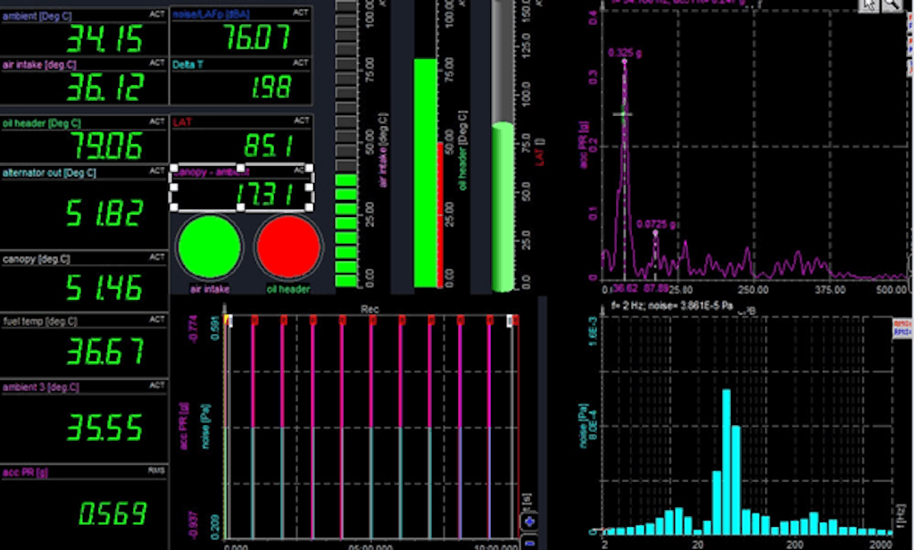The width and height of the screenshot is (914, 550).
Task: Click the 05:00.000 time label on recorder
Action: (370, 547)
